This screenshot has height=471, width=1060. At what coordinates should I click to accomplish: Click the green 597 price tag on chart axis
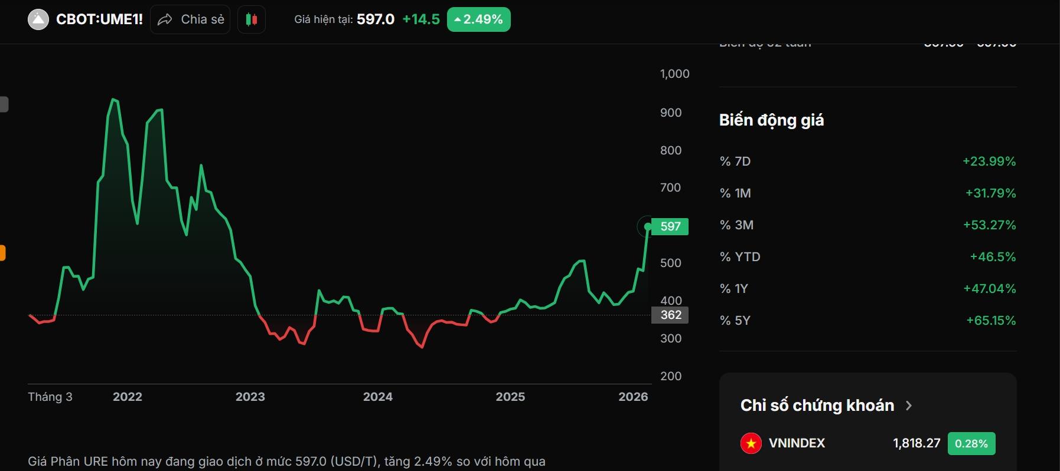tap(670, 226)
